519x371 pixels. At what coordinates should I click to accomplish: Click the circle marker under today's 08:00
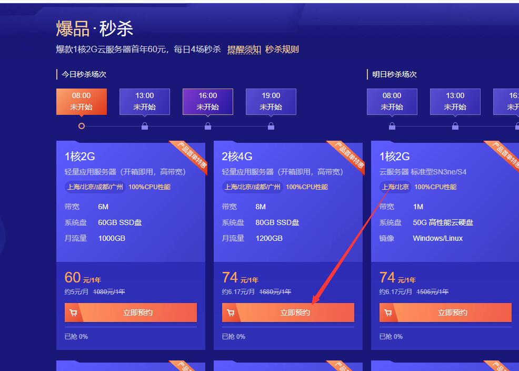pos(82,126)
